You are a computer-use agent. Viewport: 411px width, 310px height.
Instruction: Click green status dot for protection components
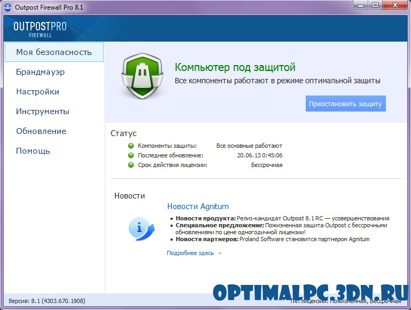[130, 146]
